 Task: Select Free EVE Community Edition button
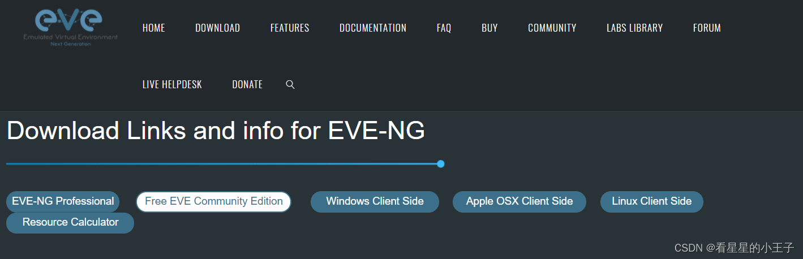(x=214, y=201)
